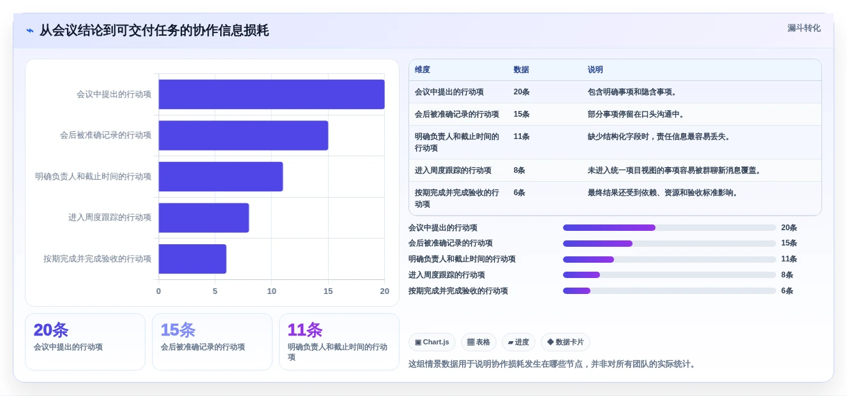Select the 数据卡片 tag chip

(x=566, y=342)
